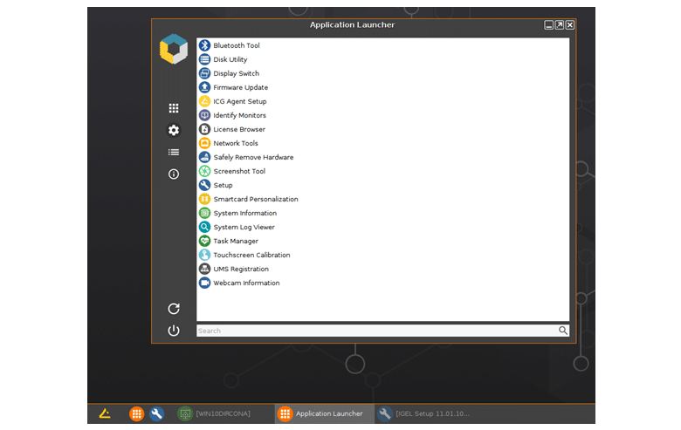Select Setup label in list
681x430 pixels.
(224, 185)
